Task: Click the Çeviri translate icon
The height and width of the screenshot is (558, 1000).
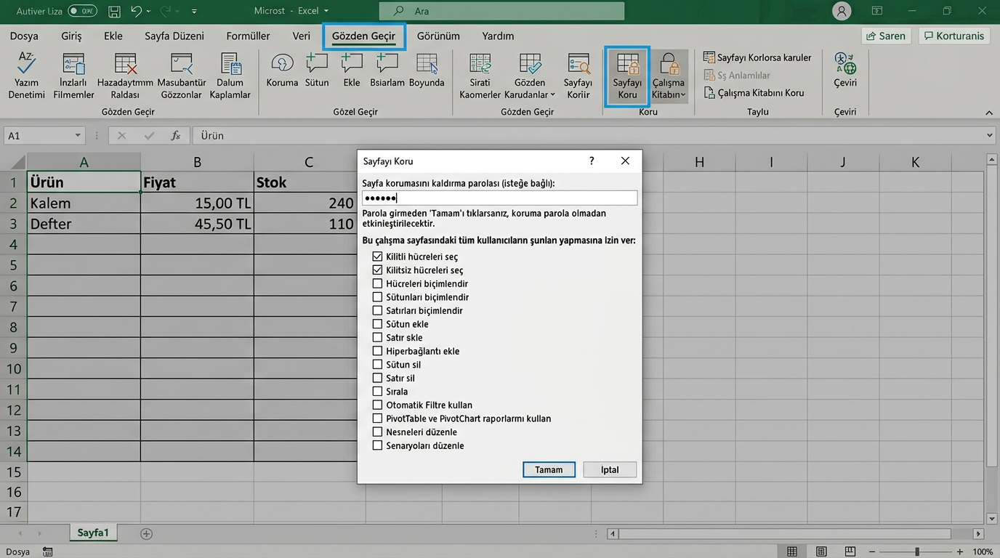Action: point(845,64)
